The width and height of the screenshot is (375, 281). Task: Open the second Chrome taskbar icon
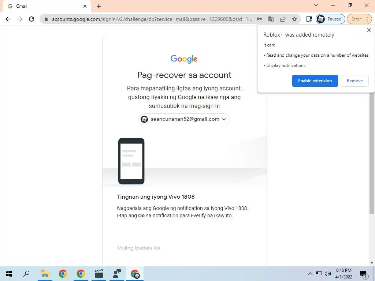click(x=81, y=274)
